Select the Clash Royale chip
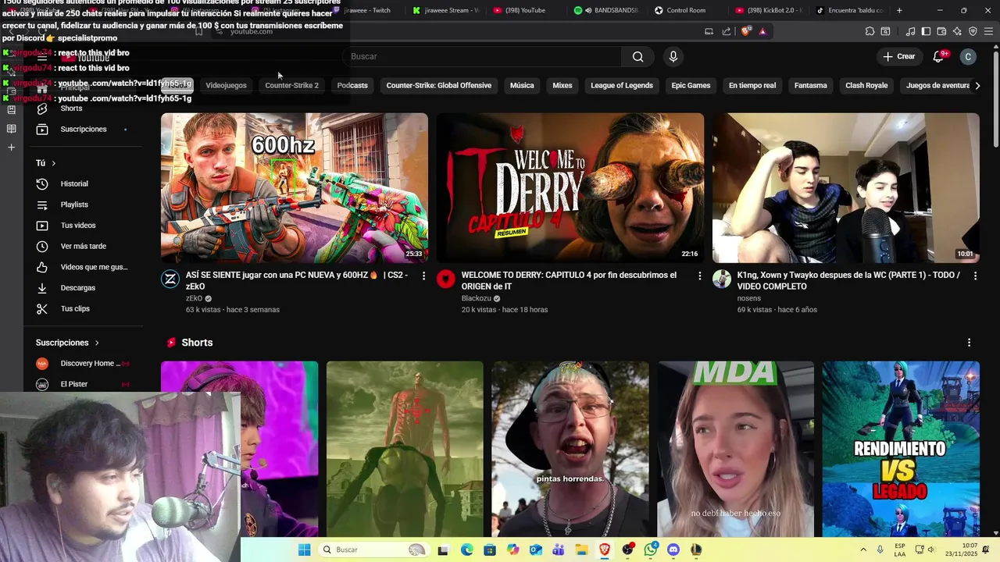 point(866,85)
